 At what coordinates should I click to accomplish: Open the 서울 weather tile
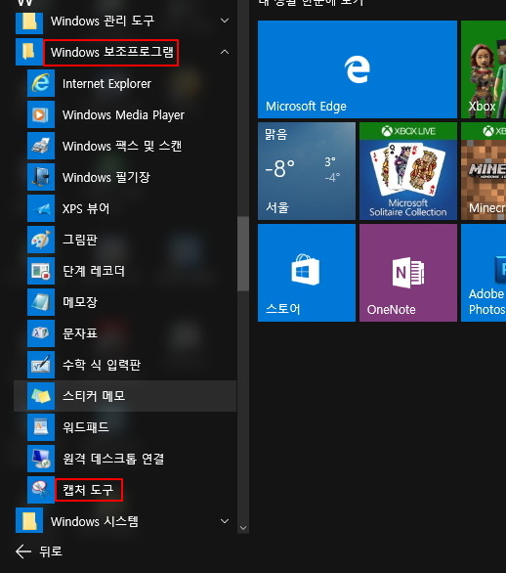click(307, 171)
